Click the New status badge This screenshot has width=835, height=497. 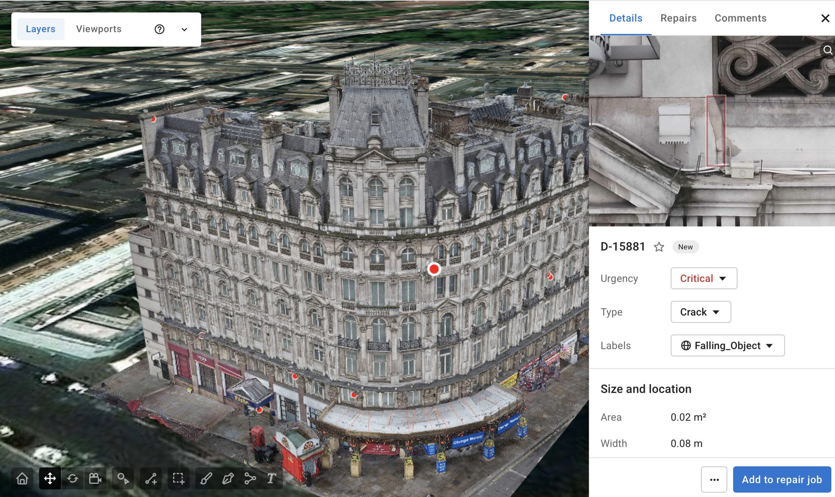pyautogui.click(x=685, y=247)
